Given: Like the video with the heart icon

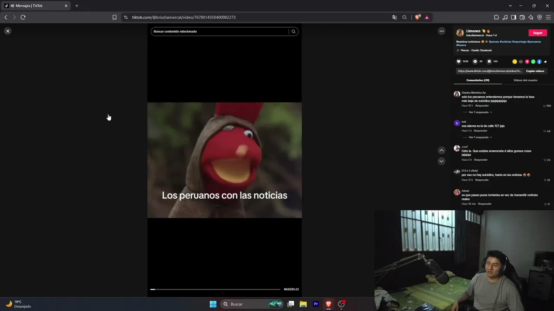Looking at the screenshot, I should 459,61.
